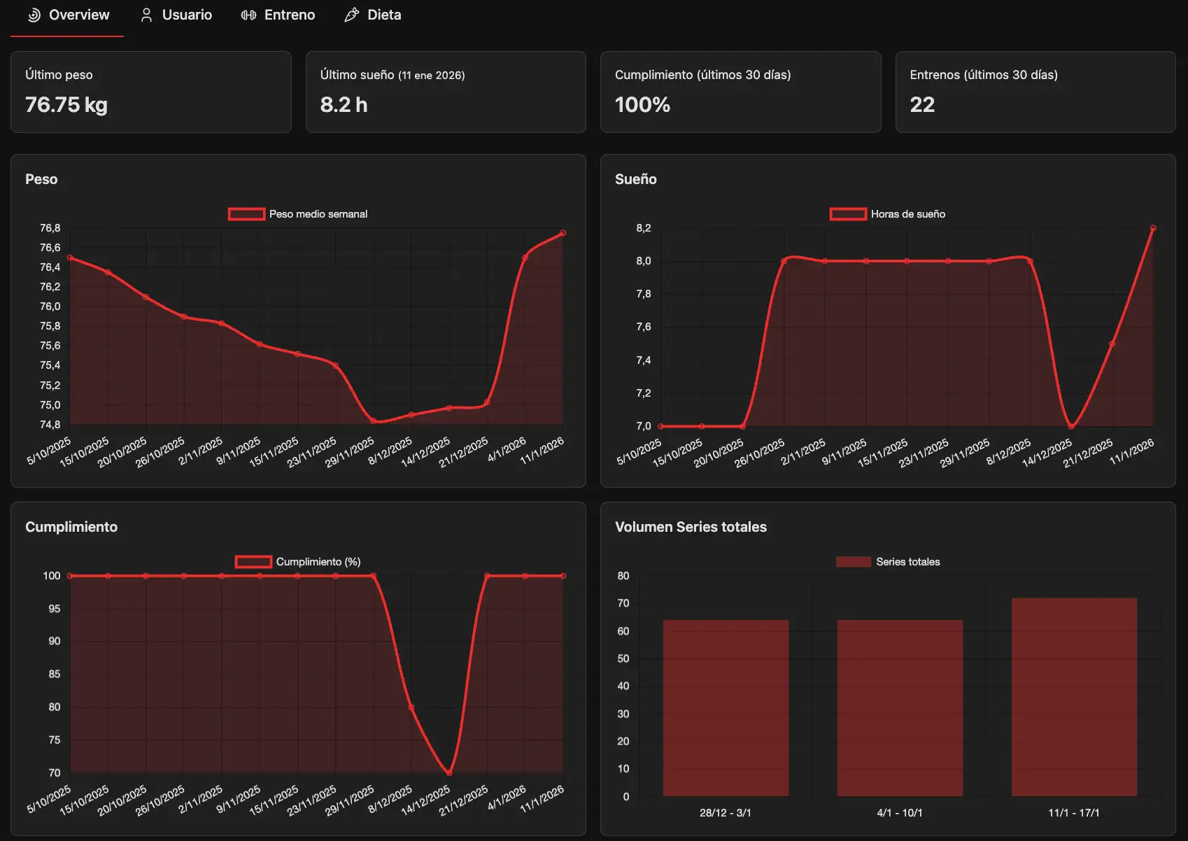The image size is (1188, 841).
Task: Open the Entrenos last 30 days card
Action: point(1035,92)
